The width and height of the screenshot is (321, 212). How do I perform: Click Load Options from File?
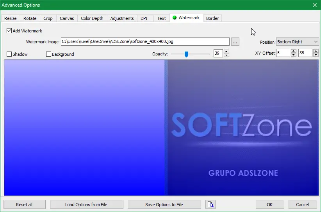86,205
